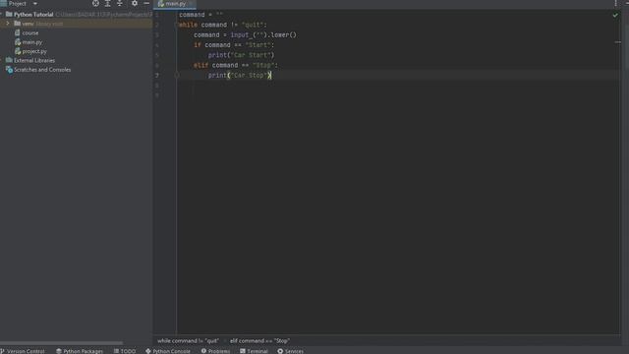The height and width of the screenshot is (354, 629).
Task: Open the course file in project tree
Action: click(x=30, y=32)
